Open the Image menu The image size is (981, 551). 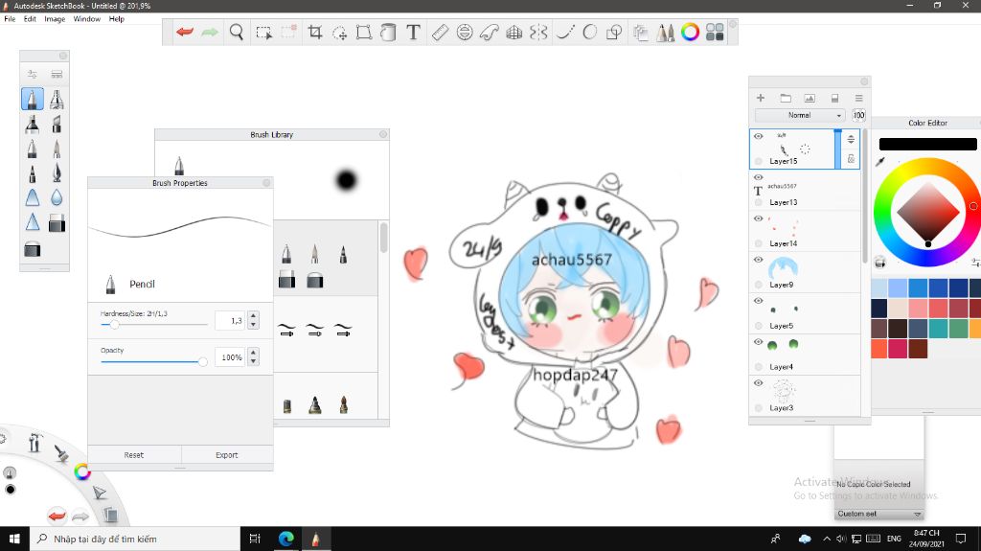(55, 19)
